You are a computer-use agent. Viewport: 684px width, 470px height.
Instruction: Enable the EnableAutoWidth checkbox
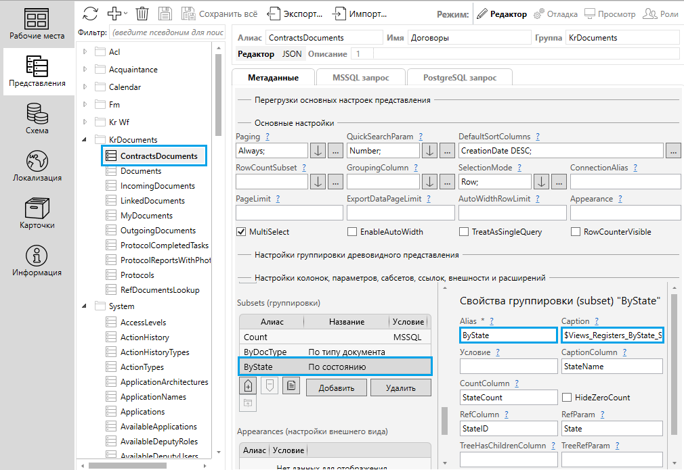click(352, 232)
